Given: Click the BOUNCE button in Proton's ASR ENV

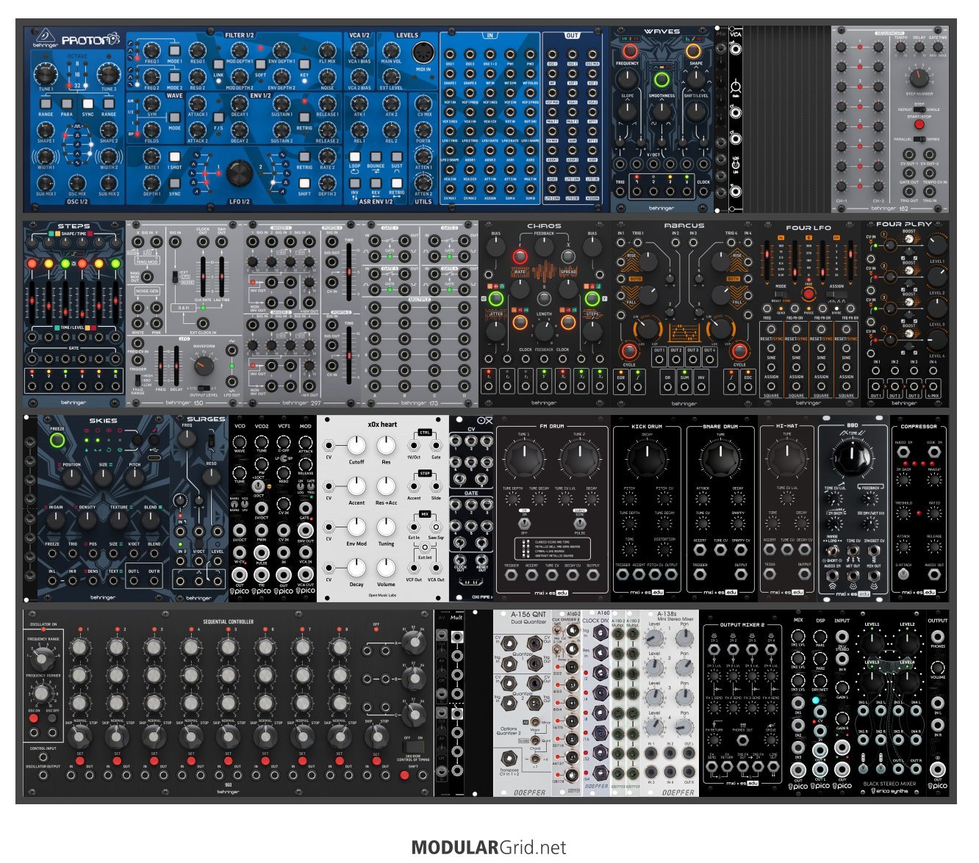Looking at the screenshot, I should [x=376, y=156].
